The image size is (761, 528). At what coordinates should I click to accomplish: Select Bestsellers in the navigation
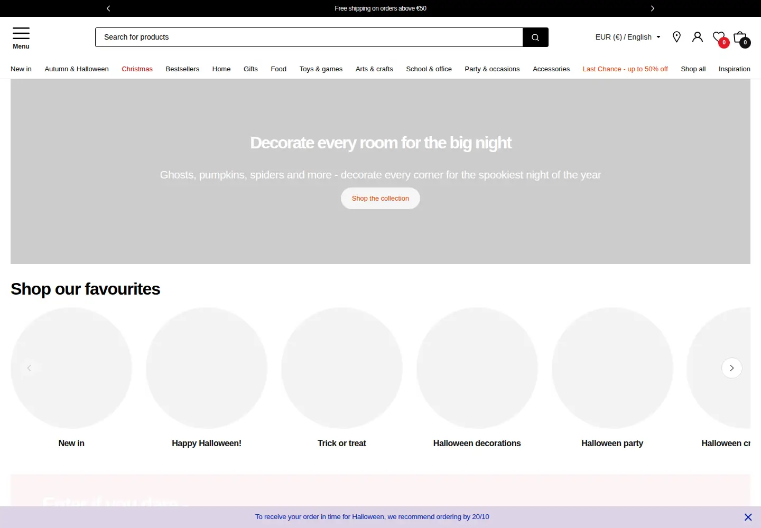[182, 69]
